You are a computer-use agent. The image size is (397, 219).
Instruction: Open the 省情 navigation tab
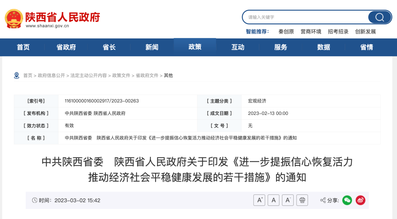coord(366,47)
